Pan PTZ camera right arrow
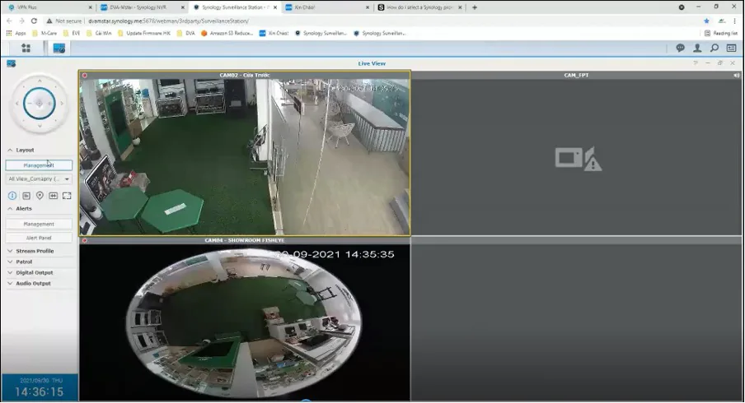This screenshot has height=403, width=745. tap(62, 104)
